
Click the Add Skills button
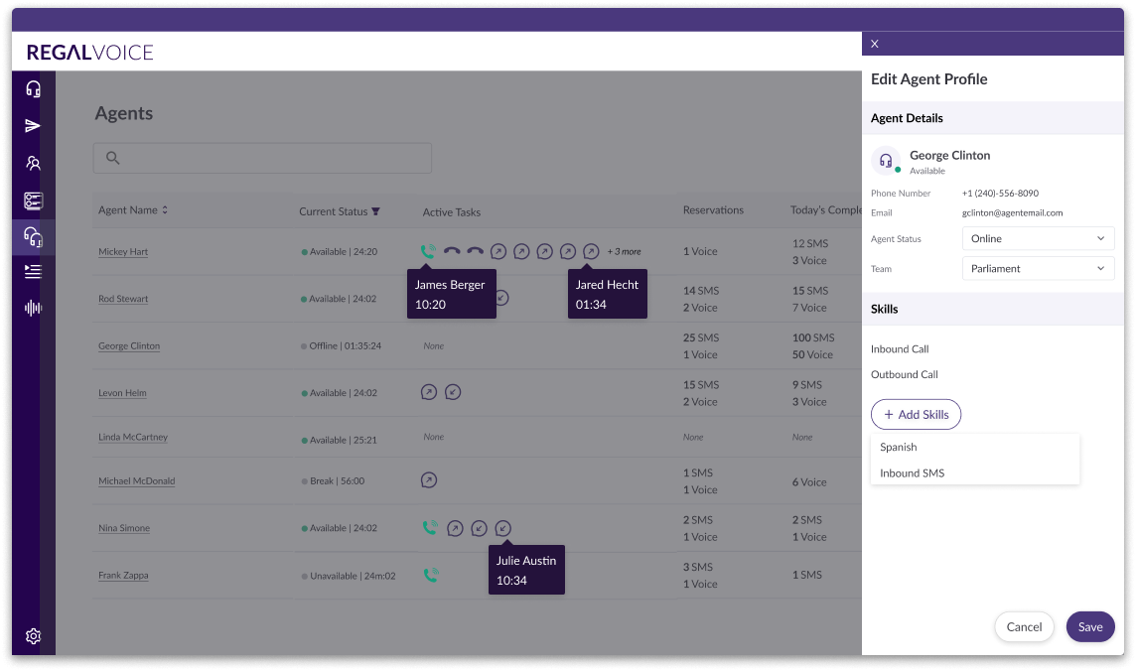click(x=916, y=415)
